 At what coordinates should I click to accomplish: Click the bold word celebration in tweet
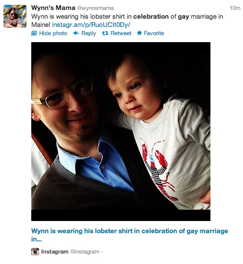[151, 16]
